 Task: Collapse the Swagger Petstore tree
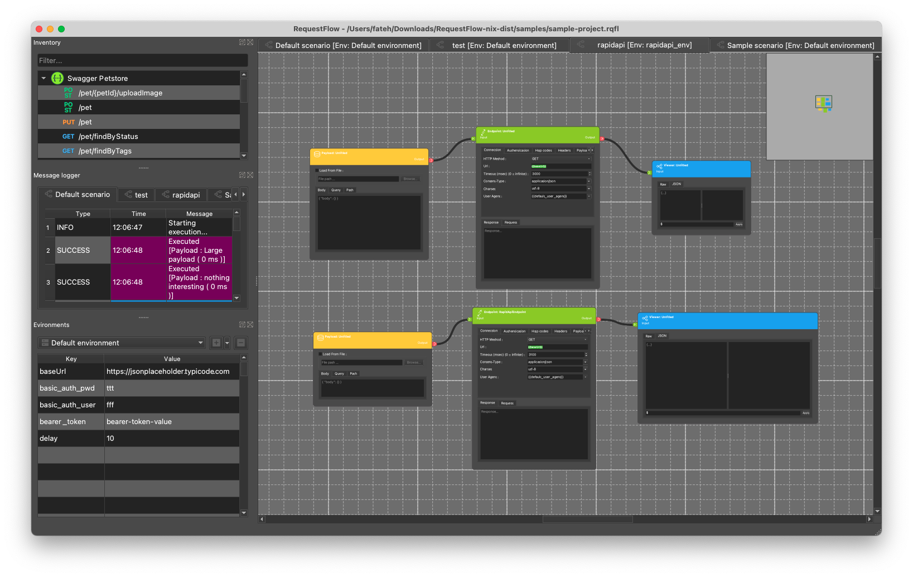(43, 78)
